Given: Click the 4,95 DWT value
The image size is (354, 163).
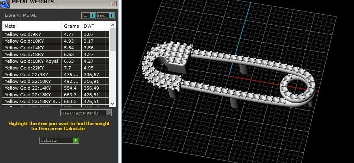Looking at the screenshot, I should coord(88,68).
